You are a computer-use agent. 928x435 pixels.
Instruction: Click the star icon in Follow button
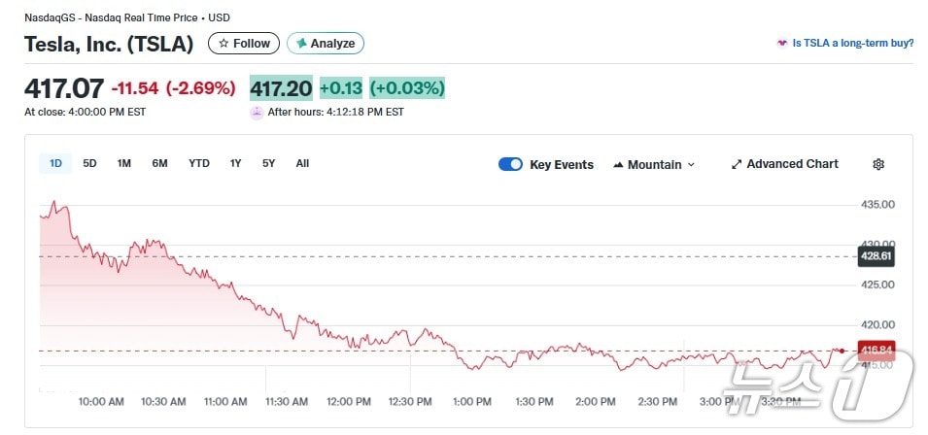[223, 44]
